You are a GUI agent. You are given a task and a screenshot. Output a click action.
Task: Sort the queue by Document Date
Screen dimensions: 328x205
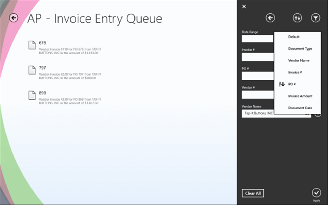pyautogui.click(x=300, y=108)
